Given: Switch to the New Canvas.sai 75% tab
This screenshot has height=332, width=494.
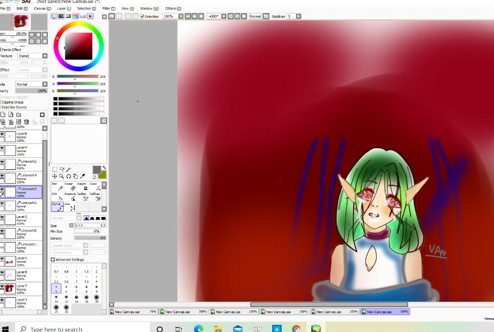Looking at the screenshot, I should (133, 312).
